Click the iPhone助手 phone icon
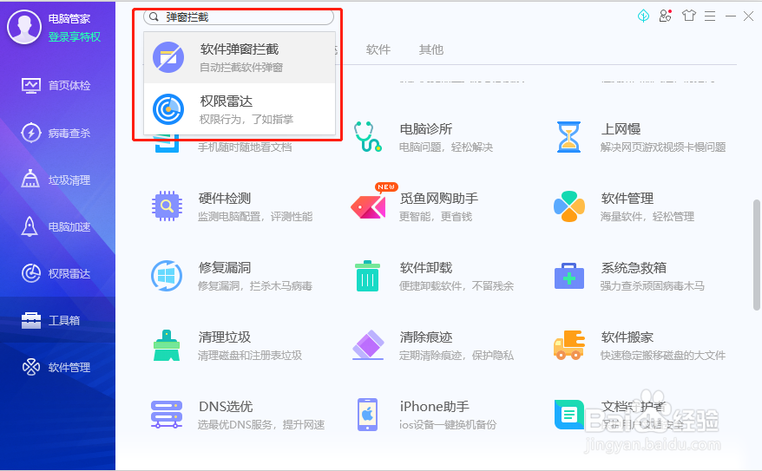The width and height of the screenshot is (762, 471). pos(367,415)
